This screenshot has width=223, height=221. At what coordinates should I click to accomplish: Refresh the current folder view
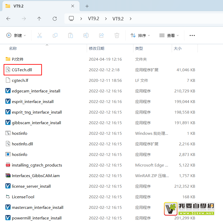(55, 19)
